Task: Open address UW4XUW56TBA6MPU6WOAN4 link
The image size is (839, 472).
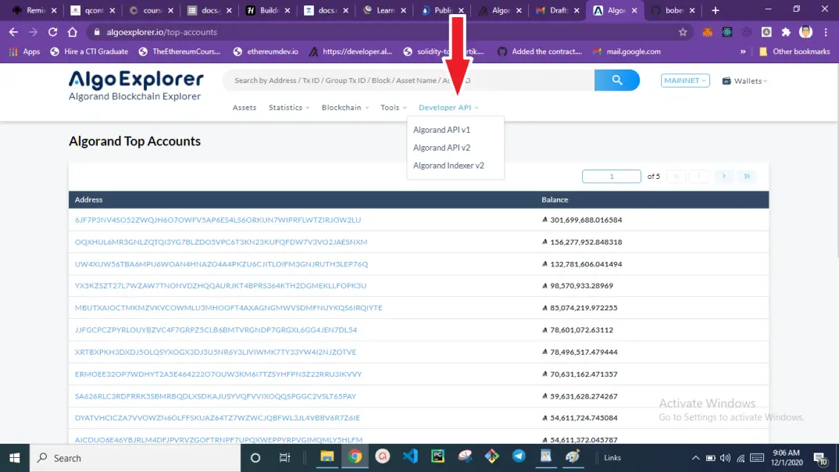Action: pos(221,264)
